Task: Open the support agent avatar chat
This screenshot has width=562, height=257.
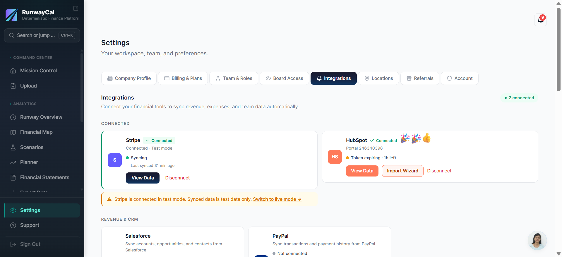Action: pyautogui.click(x=537, y=241)
